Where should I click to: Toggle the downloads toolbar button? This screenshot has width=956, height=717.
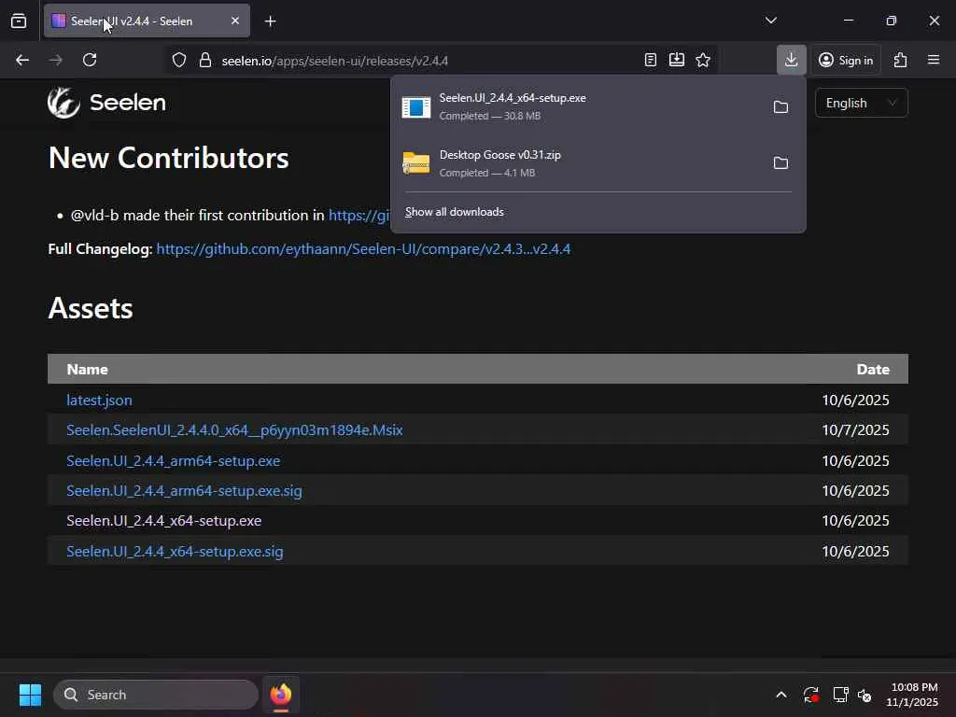[792, 60]
